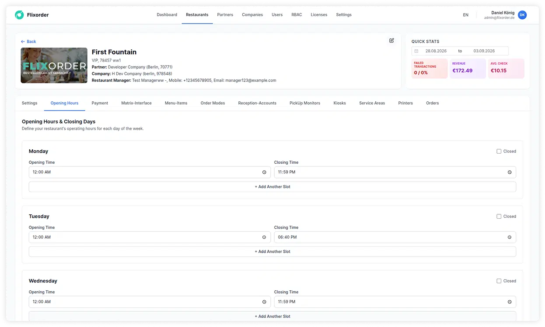
Task: Click Monday Closing Time field 11:59 PM
Action: (395, 172)
